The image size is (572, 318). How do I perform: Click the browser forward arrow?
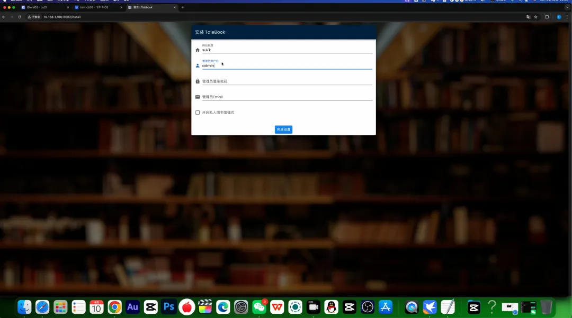pos(12,17)
